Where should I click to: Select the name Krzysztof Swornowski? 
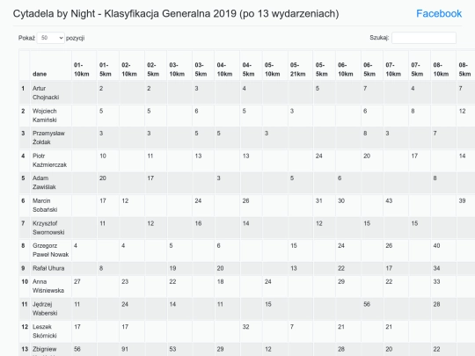click(x=48, y=228)
